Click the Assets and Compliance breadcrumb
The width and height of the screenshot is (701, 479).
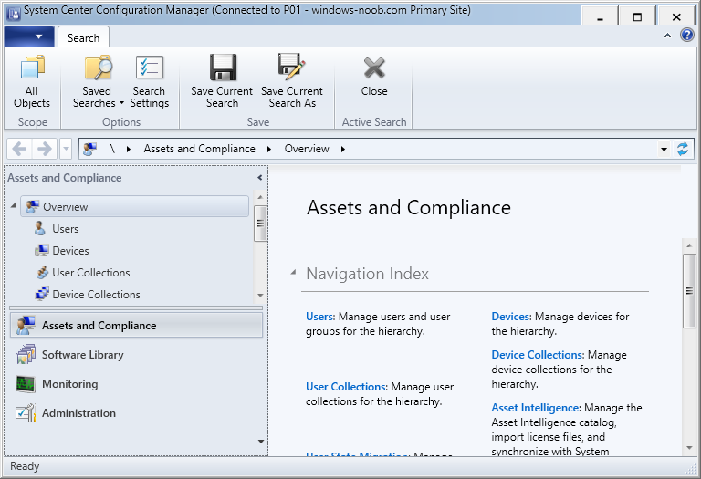click(199, 149)
